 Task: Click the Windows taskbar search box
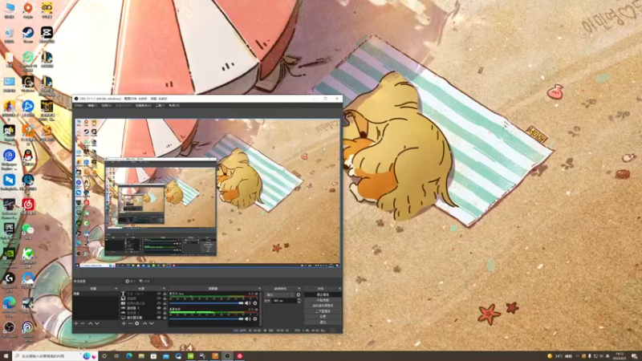click(x=54, y=356)
